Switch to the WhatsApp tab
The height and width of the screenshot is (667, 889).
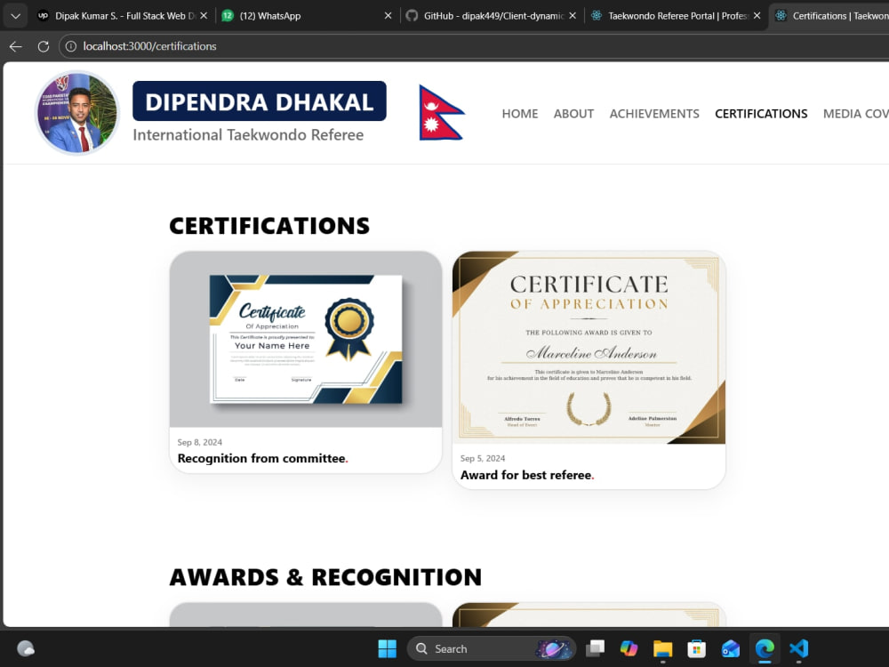[x=307, y=16]
